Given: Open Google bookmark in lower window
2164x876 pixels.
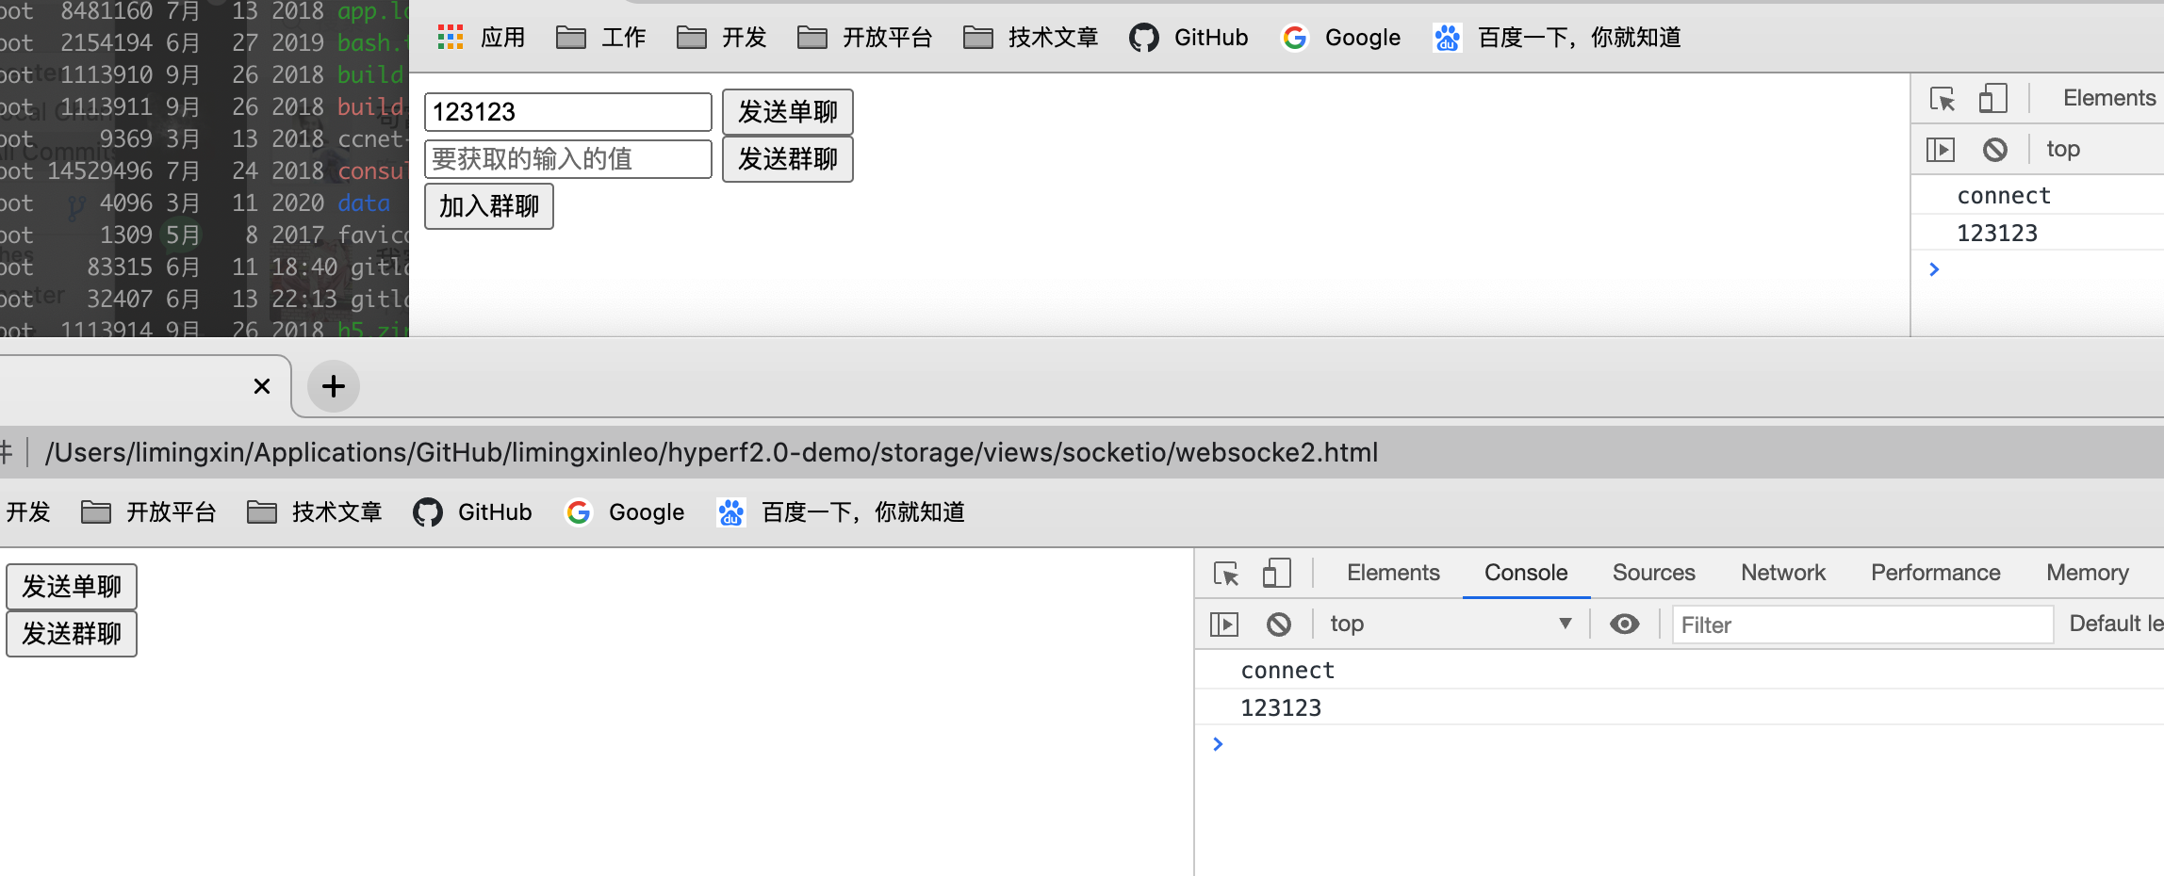Looking at the screenshot, I should 624,512.
